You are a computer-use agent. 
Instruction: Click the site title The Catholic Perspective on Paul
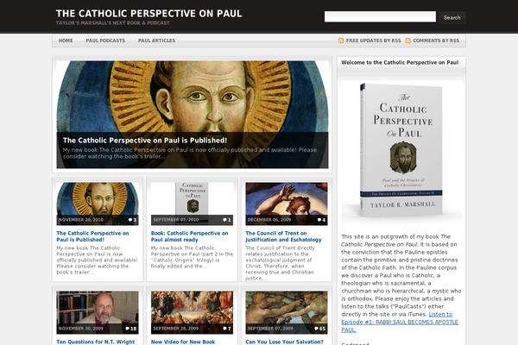[149, 14]
